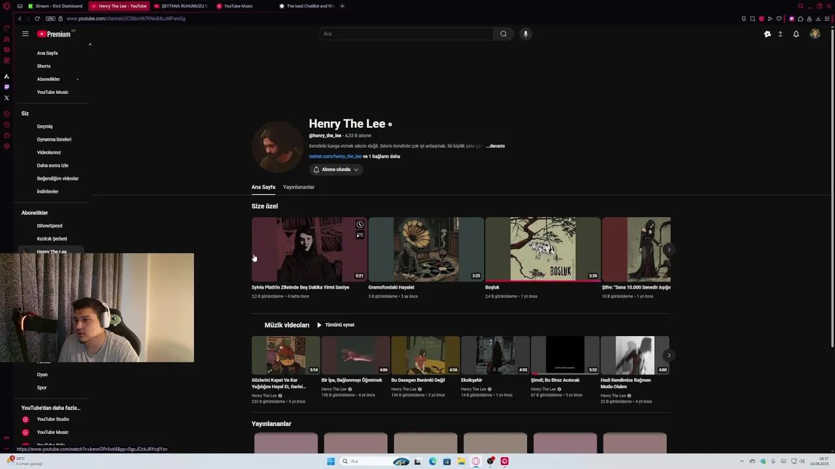Click Tümünü oynat play all button
This screenshot has width=835, height=469.
pos(336,325)
